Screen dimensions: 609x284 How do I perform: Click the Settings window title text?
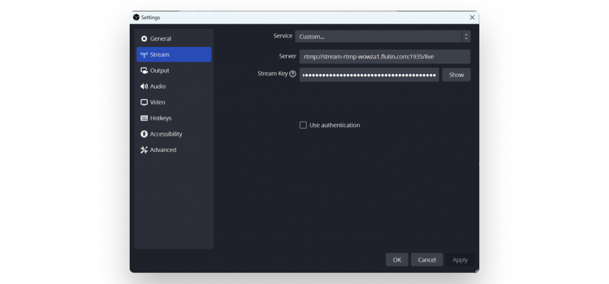pyautogui.click(x=150, y=17)
